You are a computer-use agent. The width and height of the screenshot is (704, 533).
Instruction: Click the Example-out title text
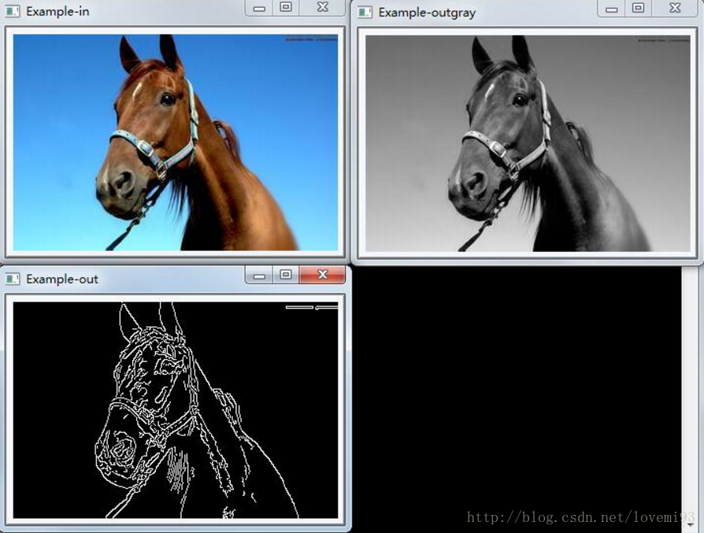click(x=62, y=279)
